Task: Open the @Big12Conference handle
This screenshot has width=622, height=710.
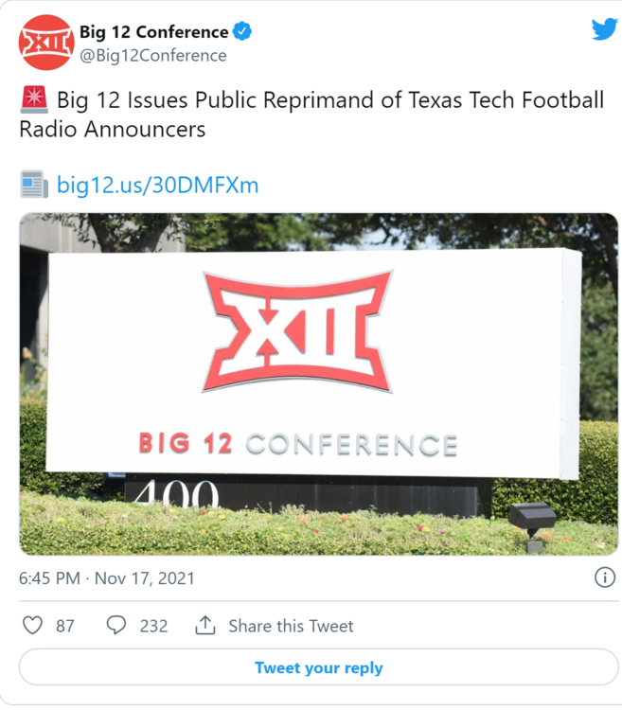Action: click(152, 55)
